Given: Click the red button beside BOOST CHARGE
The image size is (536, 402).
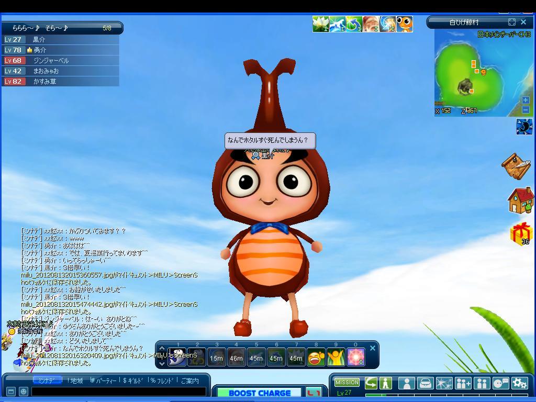Looking at the screenshot, I should coord(313,393).
